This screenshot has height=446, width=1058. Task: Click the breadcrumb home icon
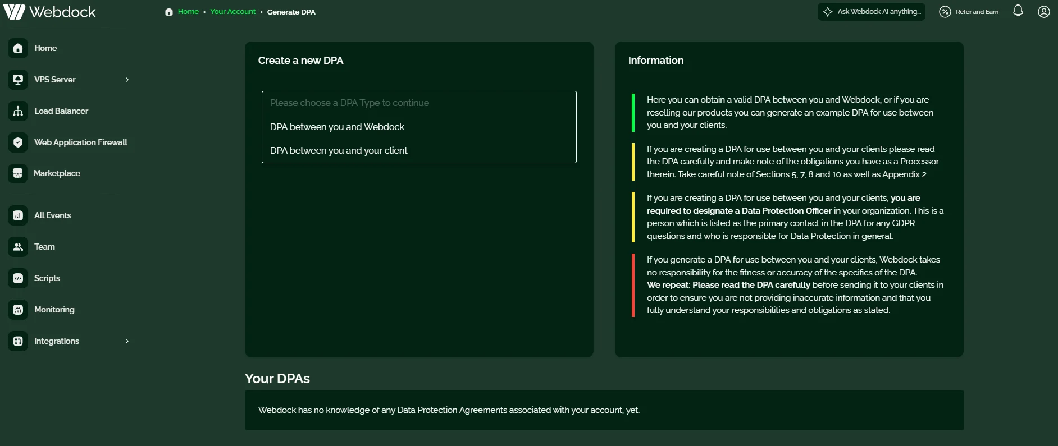169,12
